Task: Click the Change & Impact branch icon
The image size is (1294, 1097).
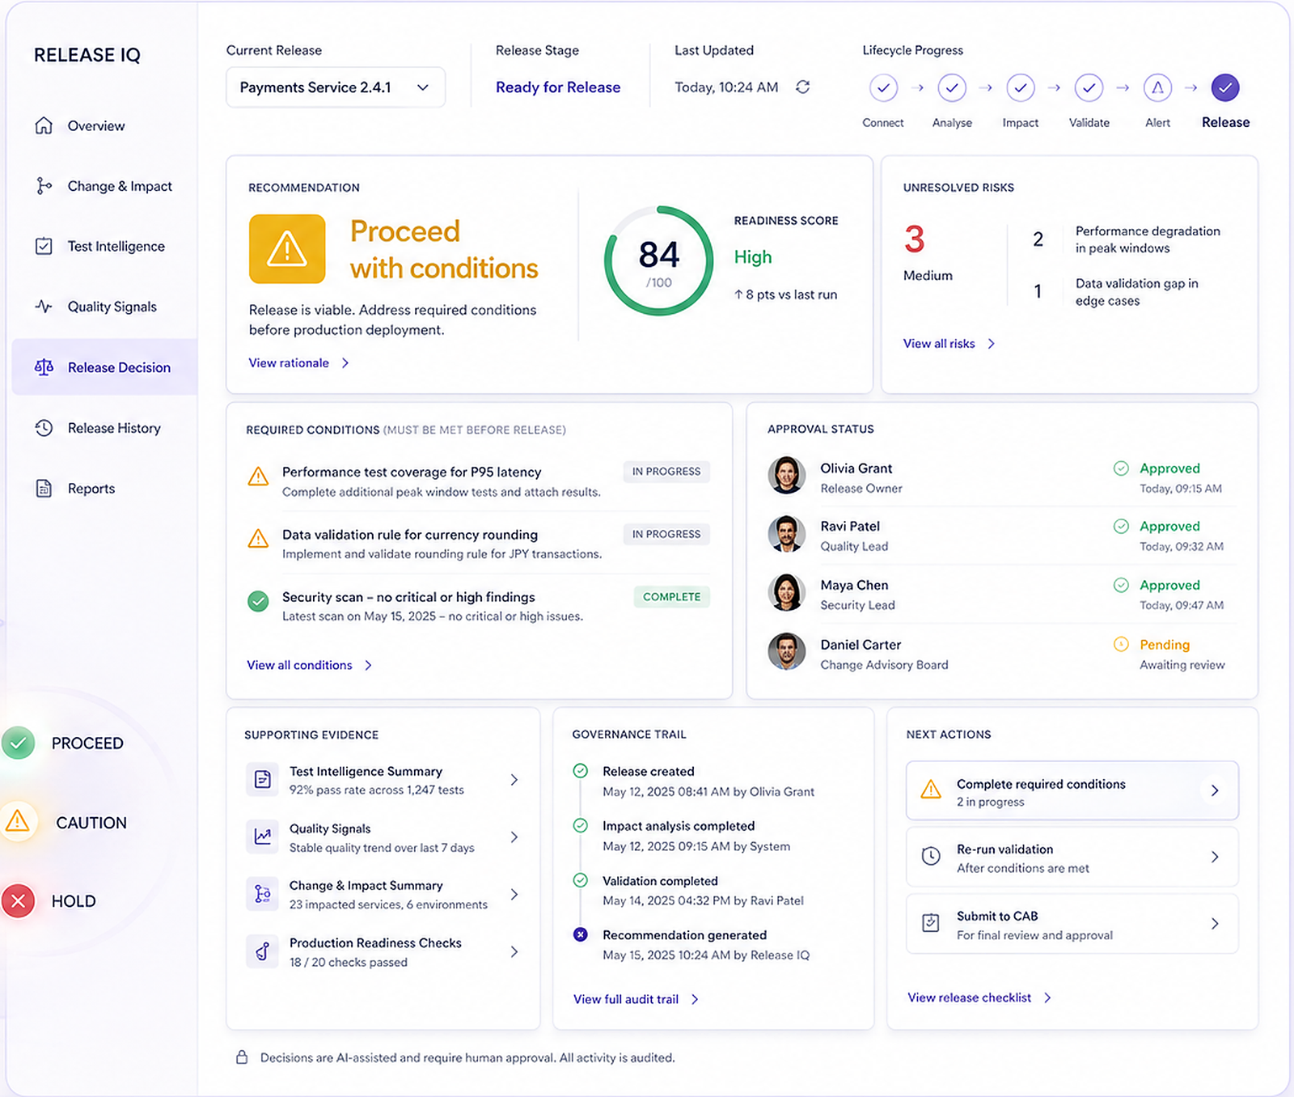Action: [x=44, y=186]
